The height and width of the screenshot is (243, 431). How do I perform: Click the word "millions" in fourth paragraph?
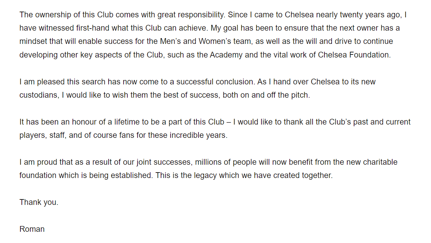[208, 162]
